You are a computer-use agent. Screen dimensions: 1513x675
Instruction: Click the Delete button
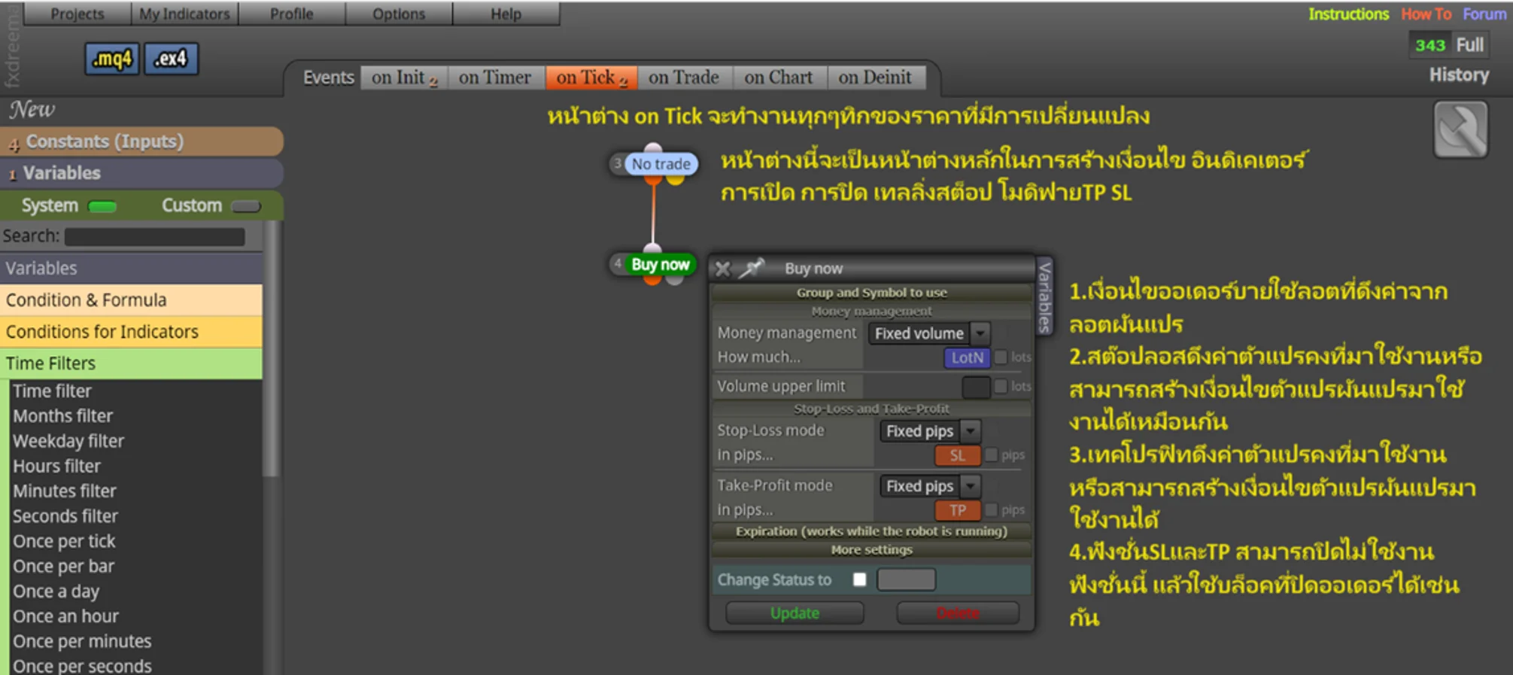pyautogui.click(x=958, y=613)
